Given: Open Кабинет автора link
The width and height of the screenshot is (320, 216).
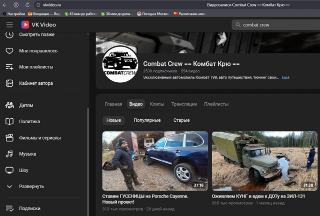Looking at the screenshot, I should (x=36, y=83).
